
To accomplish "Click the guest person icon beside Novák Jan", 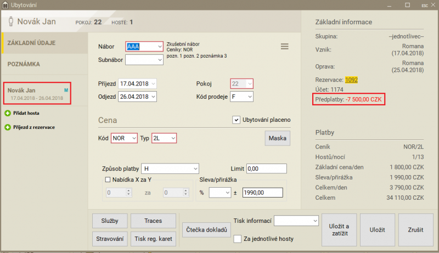I will coord(10,22).
